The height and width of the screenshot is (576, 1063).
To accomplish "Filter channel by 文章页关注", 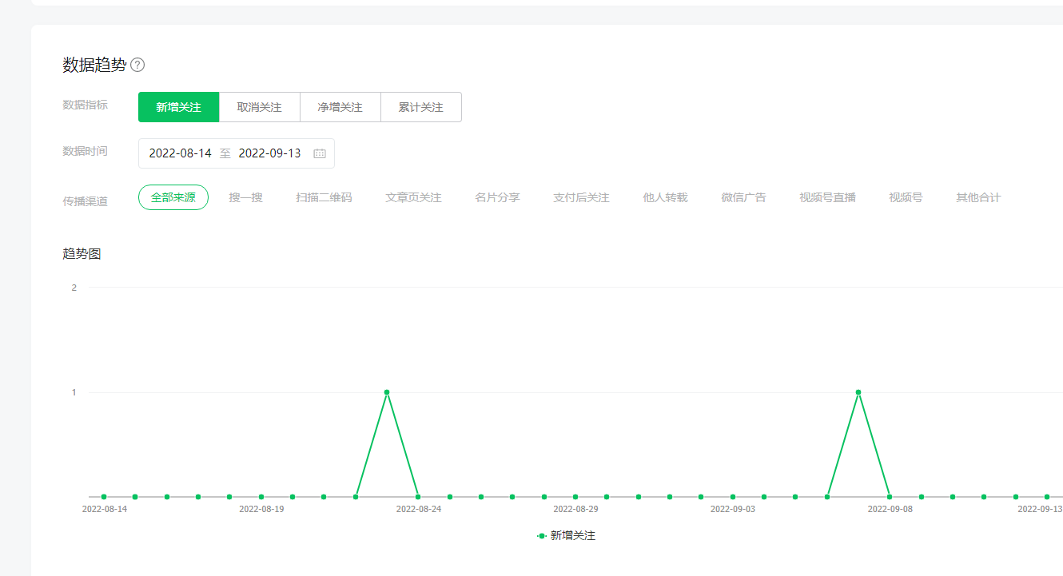I will (413, 197).
